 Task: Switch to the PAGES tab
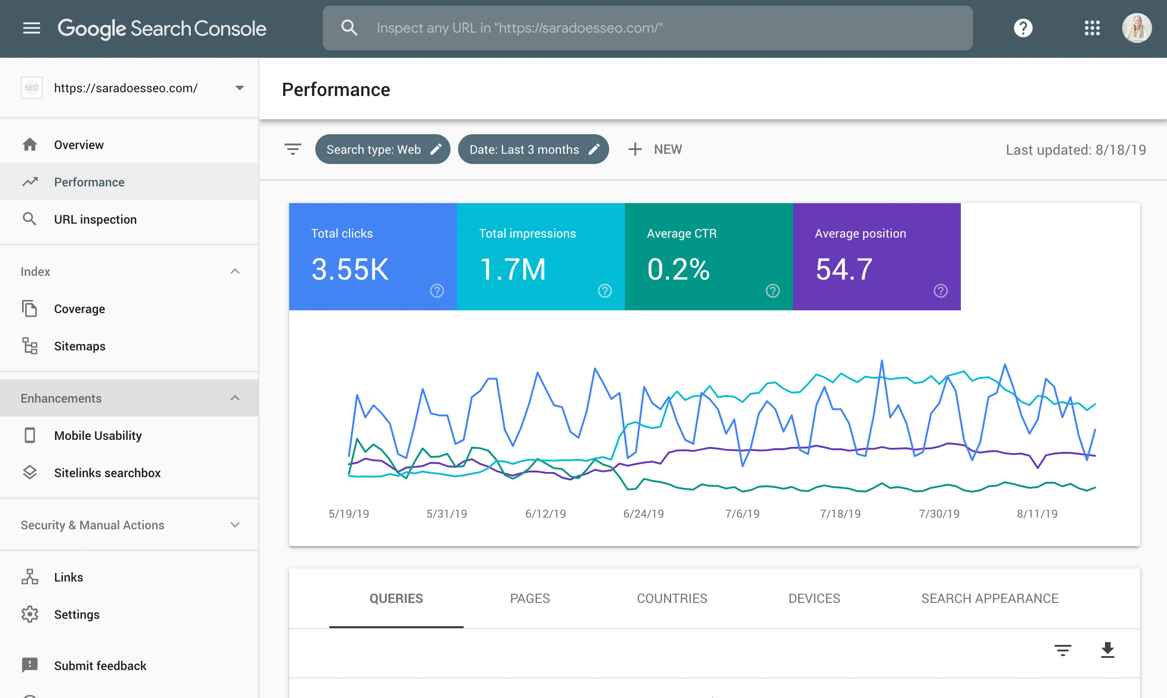[x=529, y=598]
